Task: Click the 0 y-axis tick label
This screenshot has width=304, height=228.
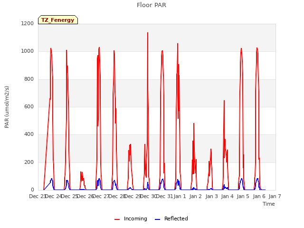Action: click(32, 190)
